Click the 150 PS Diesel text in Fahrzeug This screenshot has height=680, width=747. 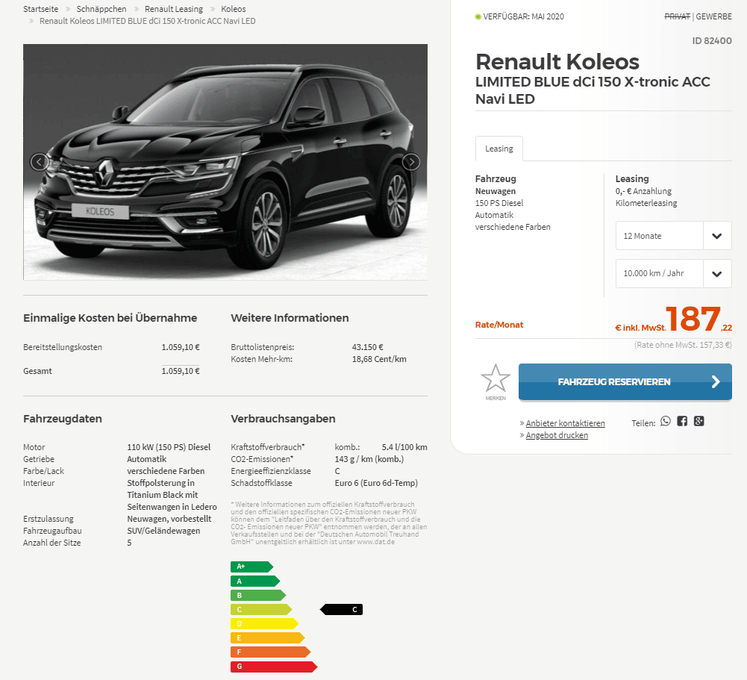point(498,203)
